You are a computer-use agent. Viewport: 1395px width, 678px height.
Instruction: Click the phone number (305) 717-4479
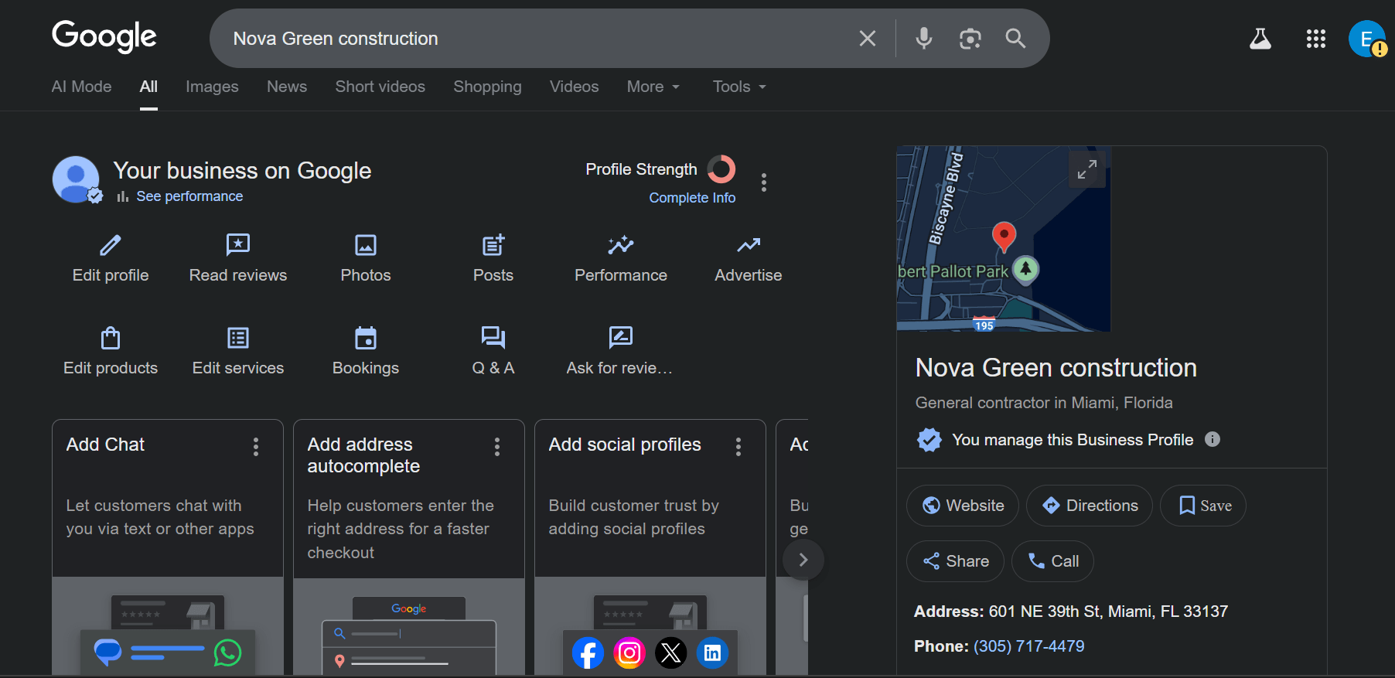1028,646
